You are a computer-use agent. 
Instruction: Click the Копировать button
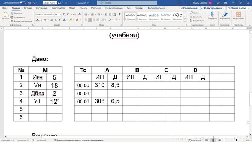(17, 17)
